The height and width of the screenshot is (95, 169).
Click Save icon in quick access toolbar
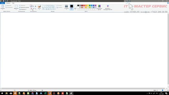(x=3, y=1)
